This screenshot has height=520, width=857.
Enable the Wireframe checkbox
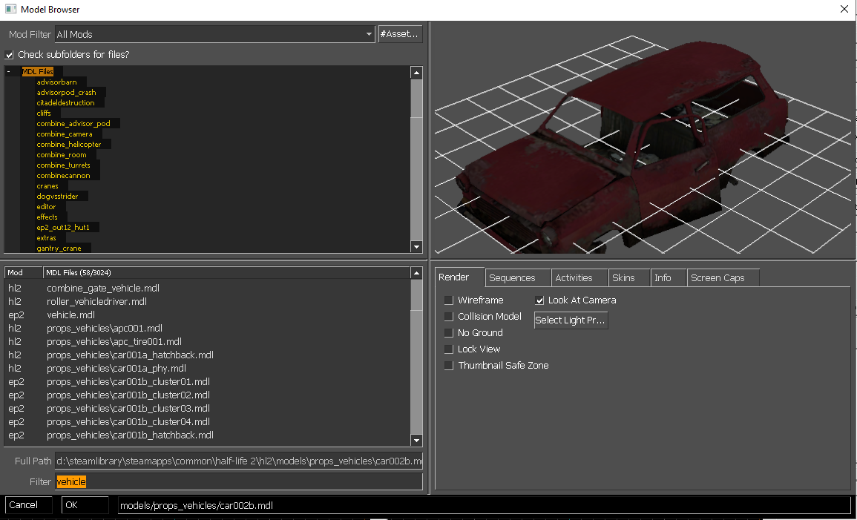coord(449,300)
